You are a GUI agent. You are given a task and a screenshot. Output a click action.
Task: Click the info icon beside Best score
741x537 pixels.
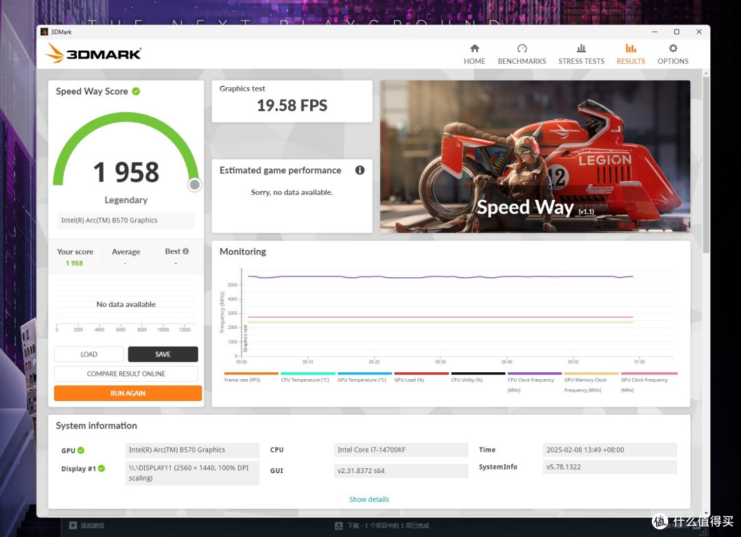coord(186,251)
